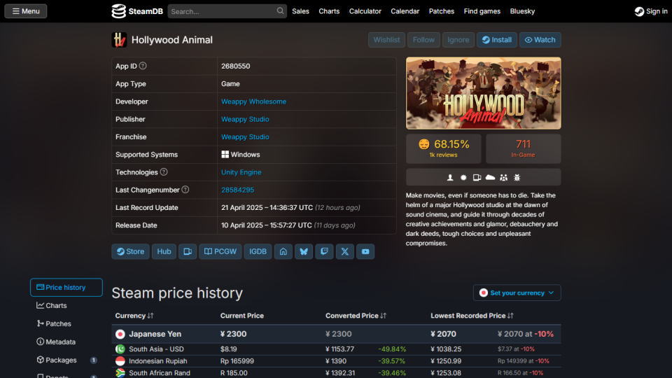Click the Hollywood Animal app icon

(119, 40)
